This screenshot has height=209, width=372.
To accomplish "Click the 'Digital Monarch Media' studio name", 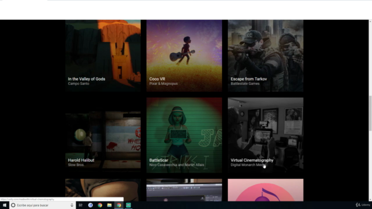I will [x=248, y=165].
